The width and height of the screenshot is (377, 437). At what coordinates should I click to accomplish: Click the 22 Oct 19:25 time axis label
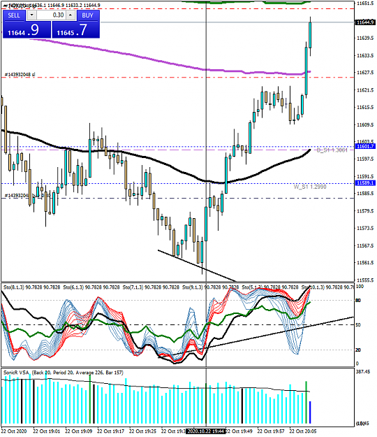142,431
